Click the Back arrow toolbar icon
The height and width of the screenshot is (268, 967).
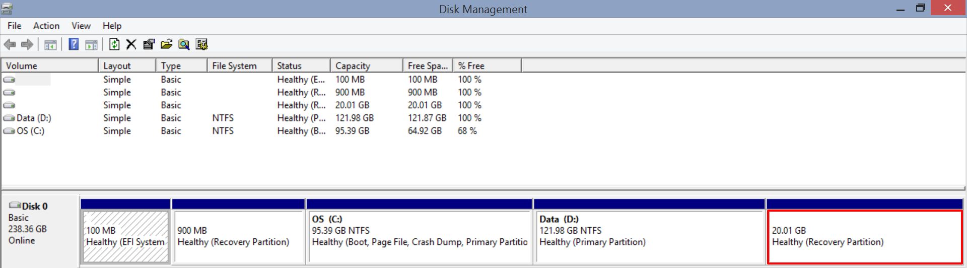tap(10, 44)
